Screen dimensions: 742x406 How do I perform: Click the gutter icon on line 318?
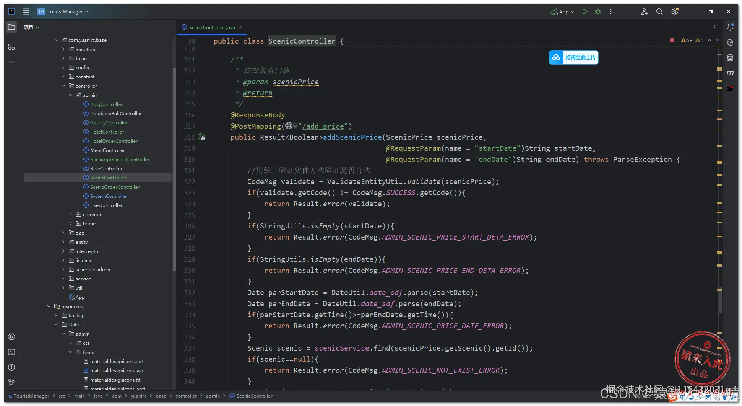(201, 137)
